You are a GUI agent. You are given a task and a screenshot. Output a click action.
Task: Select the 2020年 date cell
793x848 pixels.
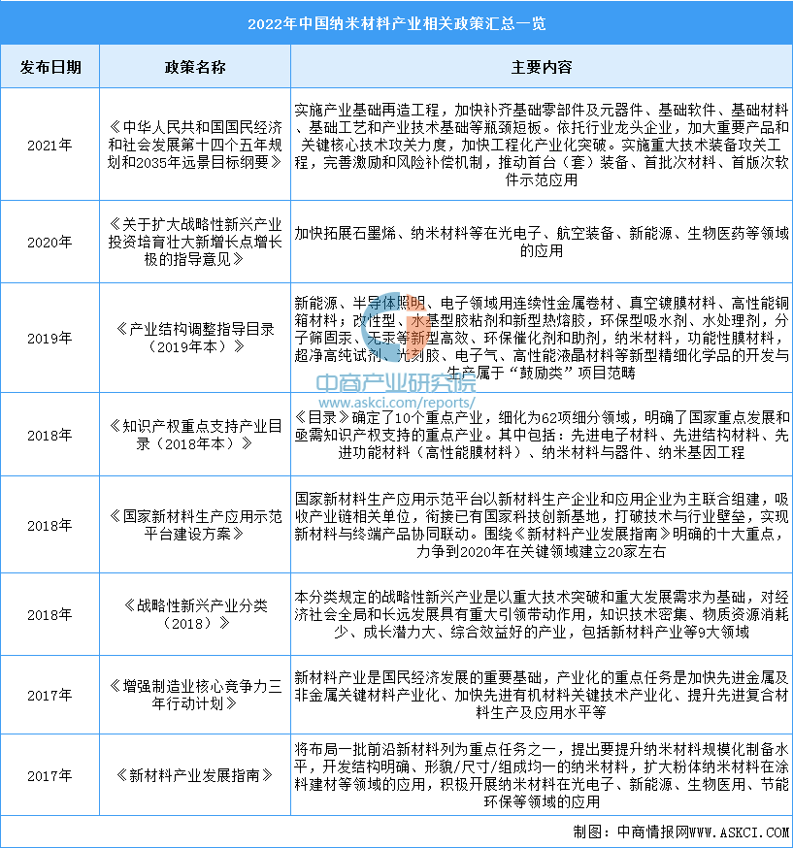50,242
